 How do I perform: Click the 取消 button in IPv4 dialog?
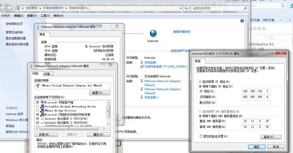coord(276,147)
